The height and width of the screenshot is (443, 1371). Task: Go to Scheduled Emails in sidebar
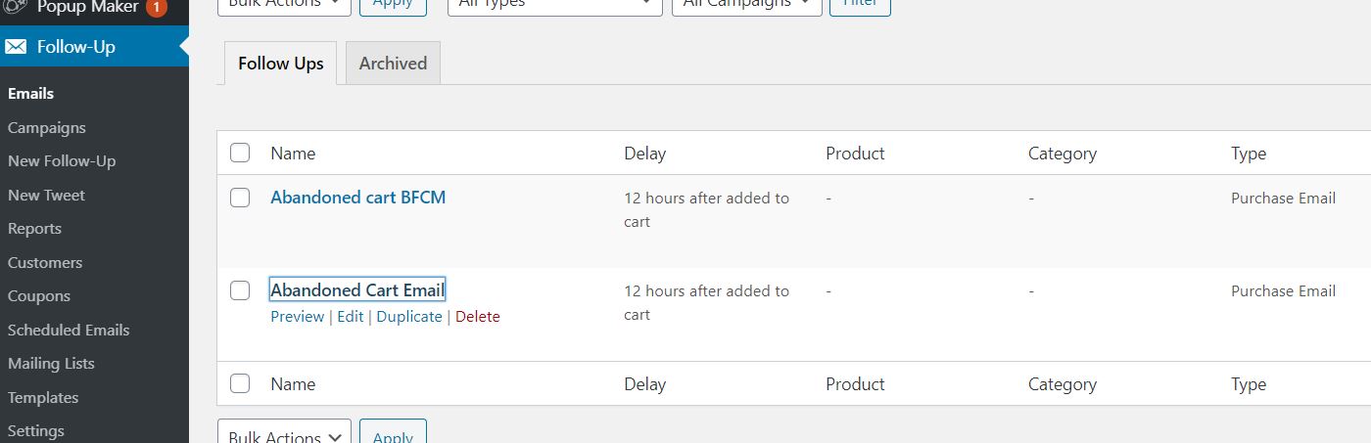click(x=69, y=330)
